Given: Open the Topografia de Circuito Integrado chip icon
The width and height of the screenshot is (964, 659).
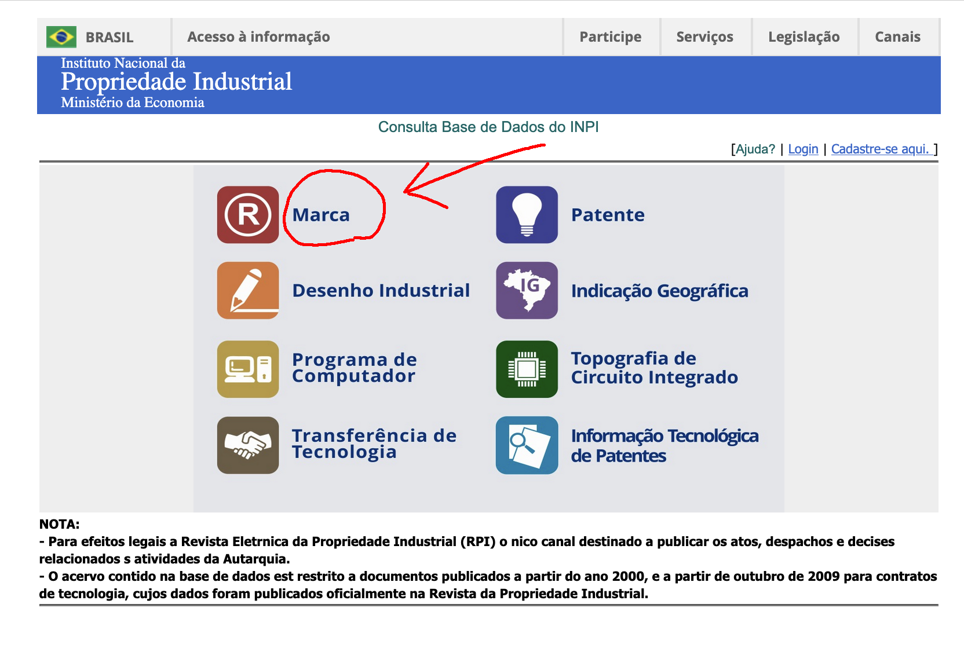Looking at the screenshot, I should click(527, 369).
